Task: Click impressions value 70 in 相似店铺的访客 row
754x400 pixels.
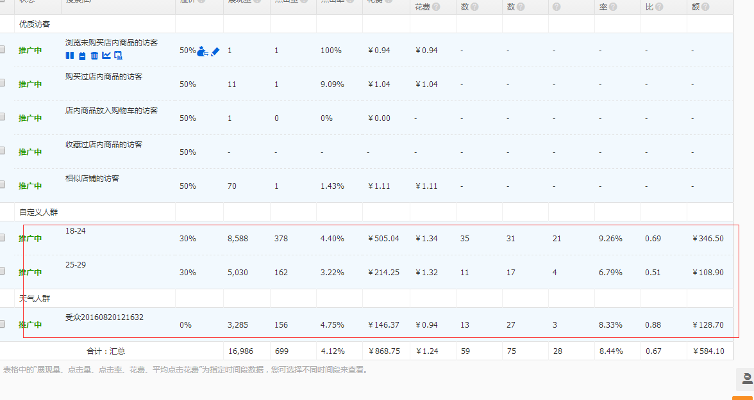Action: (x=232, y=186)
